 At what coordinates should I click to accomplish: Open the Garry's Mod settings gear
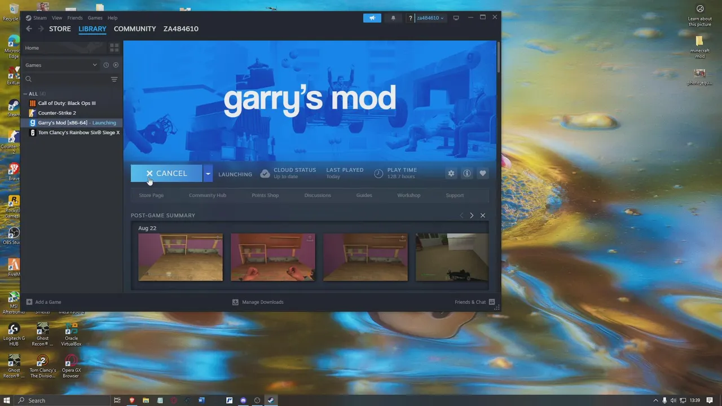point(451,174)
